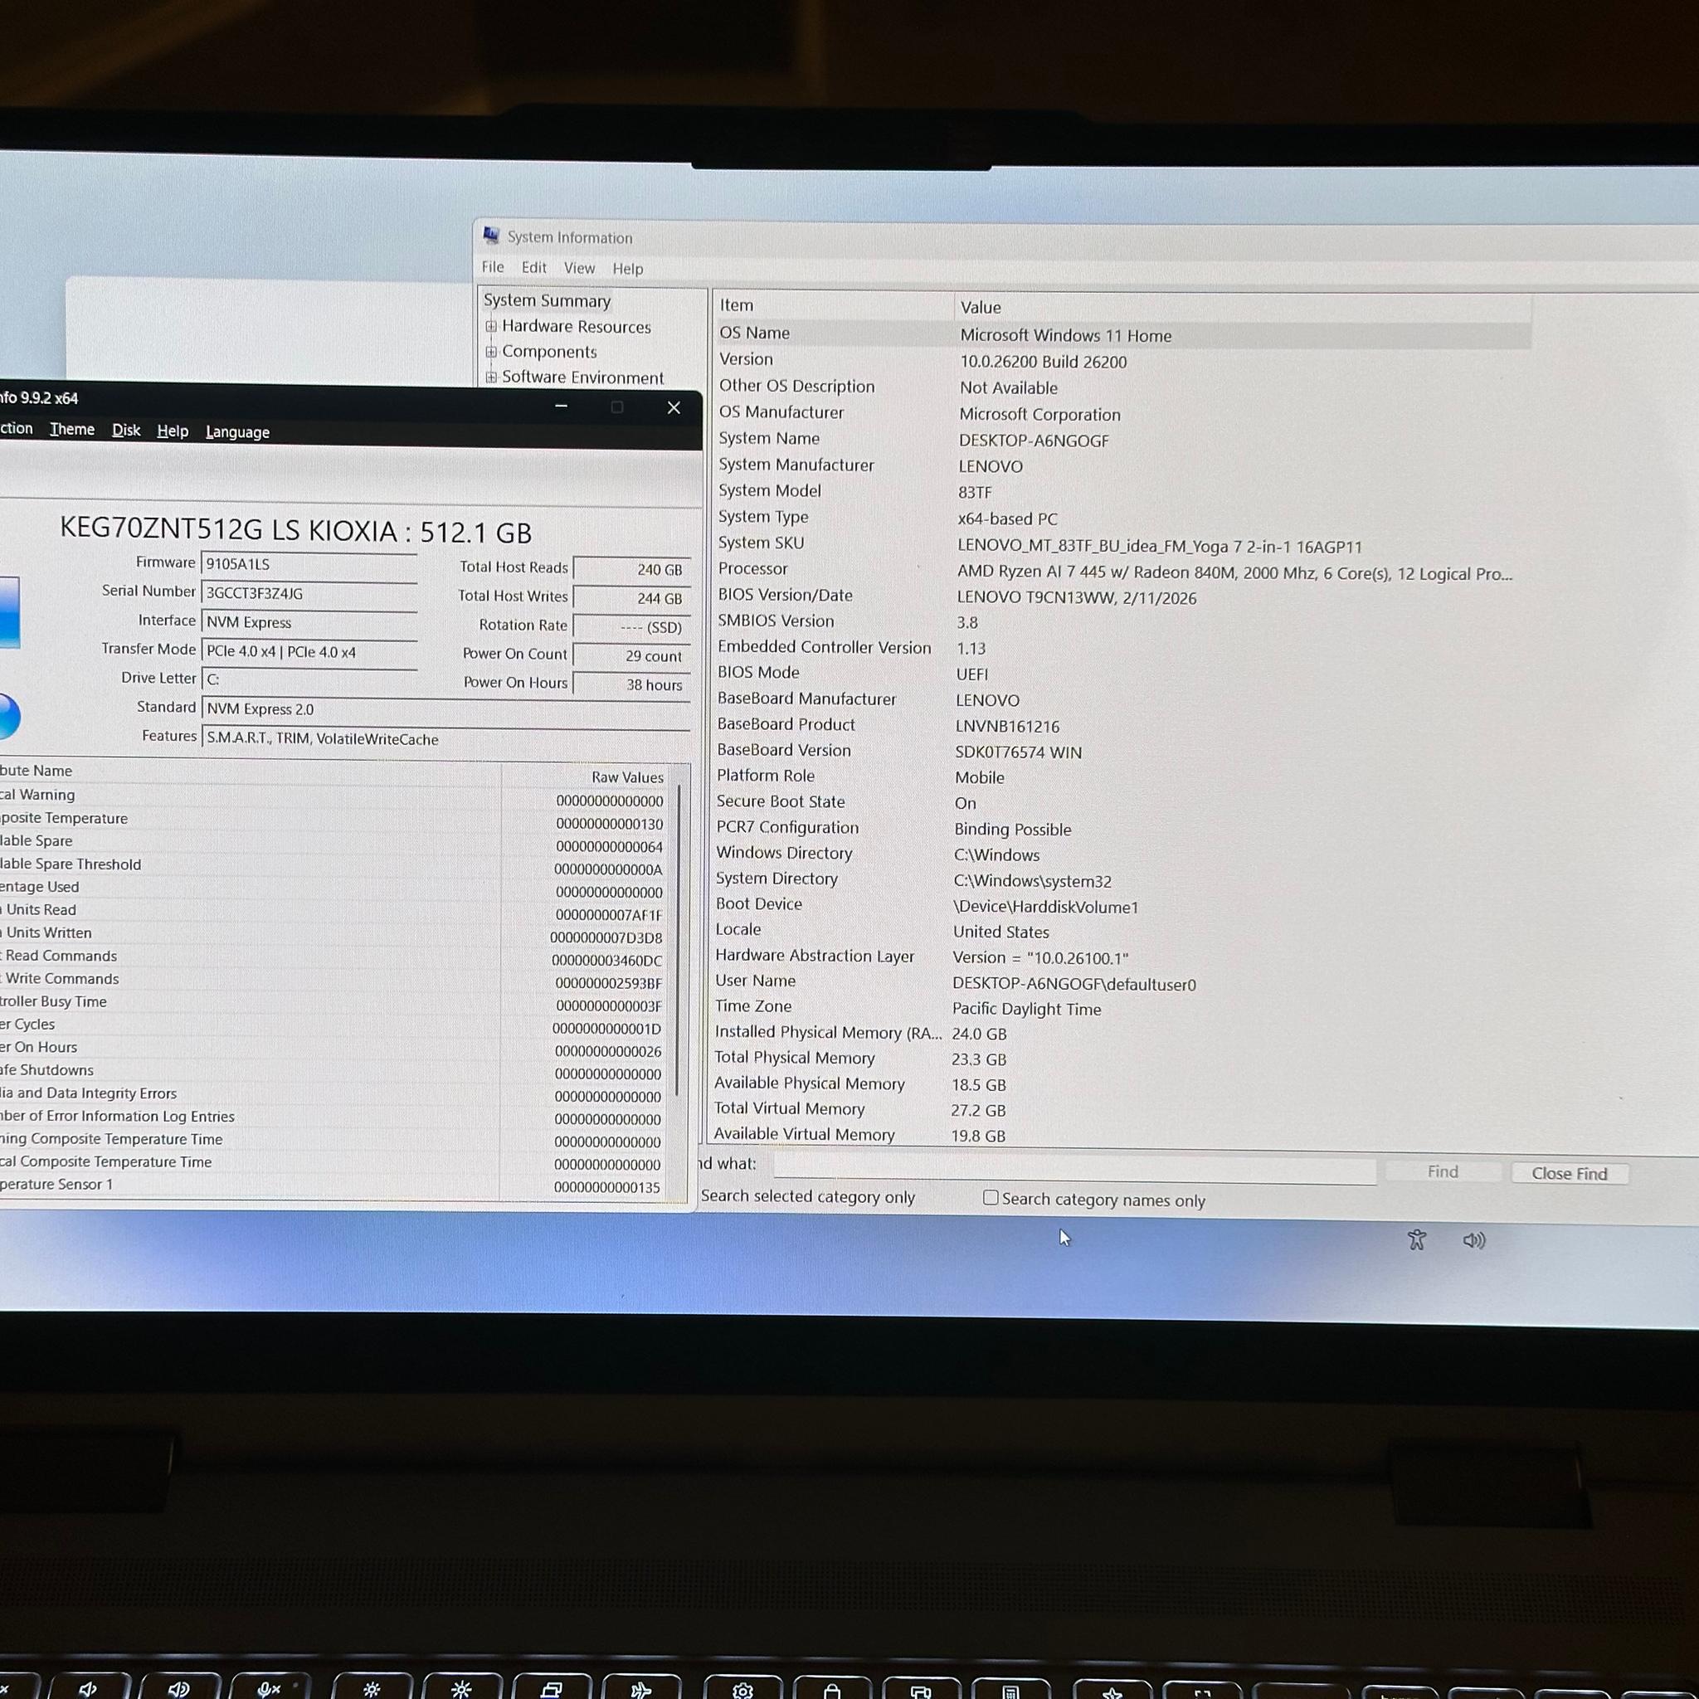This screenshot has height=1699, width=1699.
Task: Click the System Information title bar icon
Action: point(492,235)
